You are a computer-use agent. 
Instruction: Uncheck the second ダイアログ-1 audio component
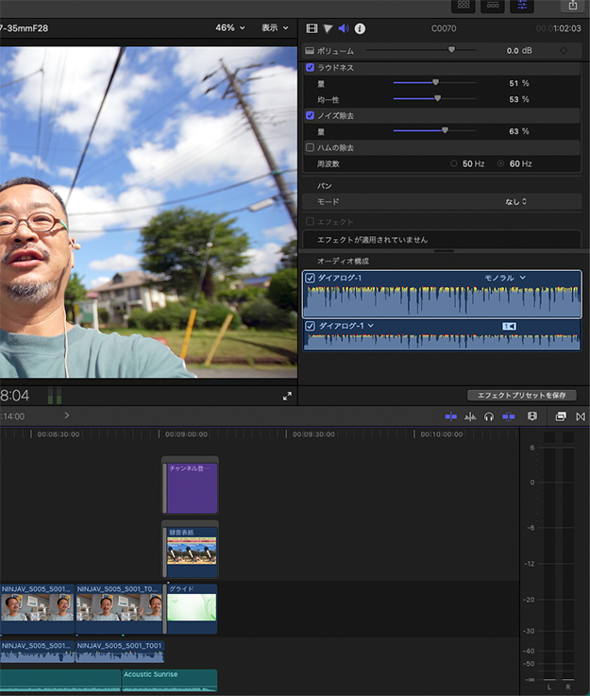(310, 326)
